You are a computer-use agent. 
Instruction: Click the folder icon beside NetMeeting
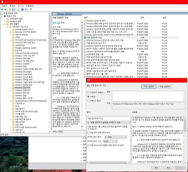coord(13,45)
